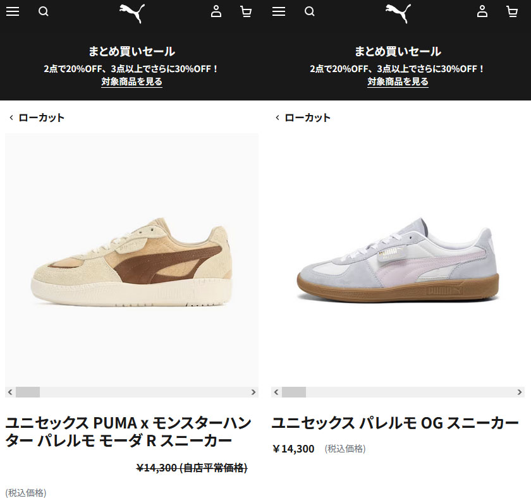531x498 pixels.
Task: Open 対象商品を見る link on right banner
Action: [x=398, y=82]
